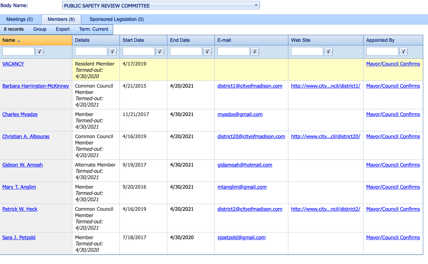
Task: Expand the Body Name dropdown
Action: [256, 5]
